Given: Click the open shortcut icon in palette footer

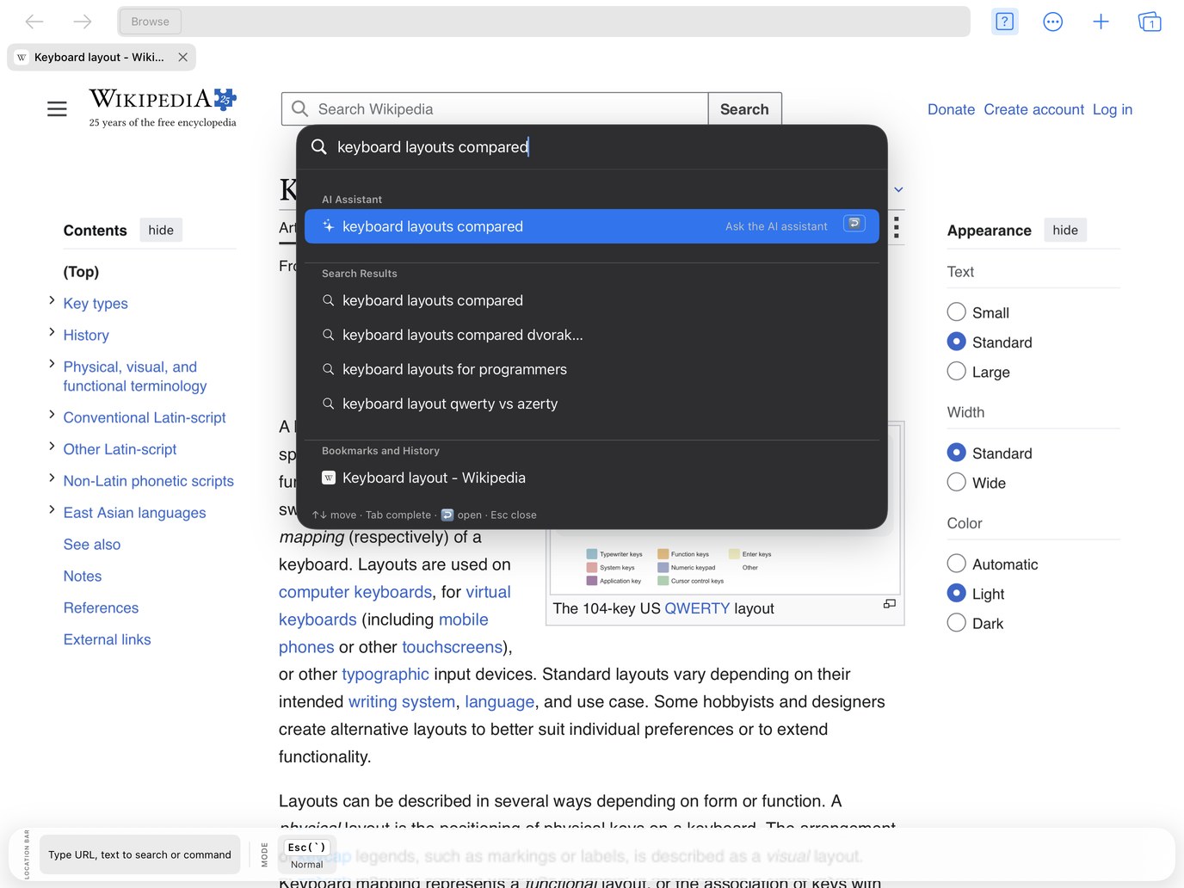Looking at the screenshot, I should [447, 515].
